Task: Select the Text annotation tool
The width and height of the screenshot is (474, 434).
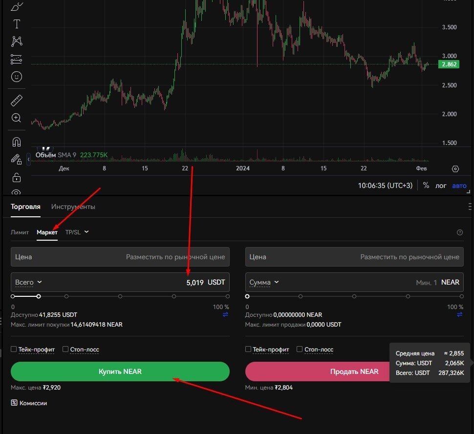Action: coord(17,24)
